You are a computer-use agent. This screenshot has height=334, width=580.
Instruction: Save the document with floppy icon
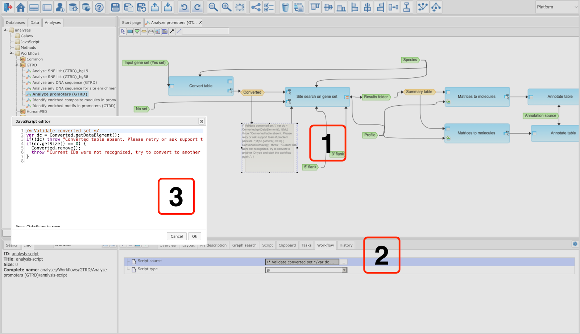pyautogui.click(x=115, y=7)
